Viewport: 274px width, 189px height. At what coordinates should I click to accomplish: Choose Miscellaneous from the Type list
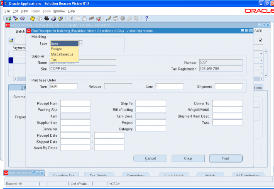(64, 54)
